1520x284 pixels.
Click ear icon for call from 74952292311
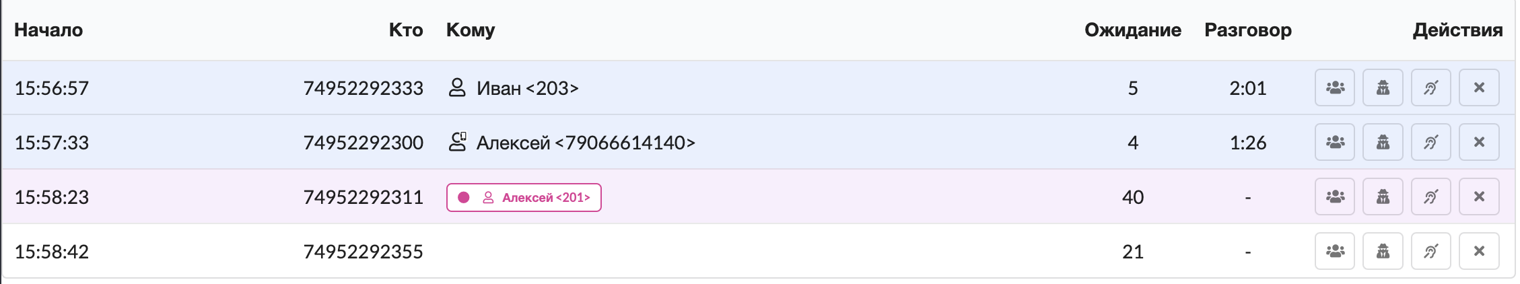coord(1431,197)
